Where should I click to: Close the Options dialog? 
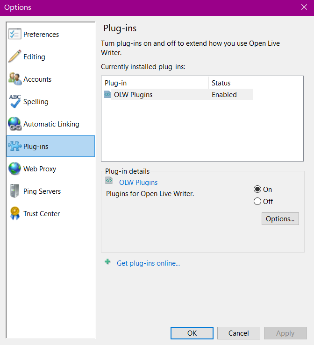click(x=304, y=7)
